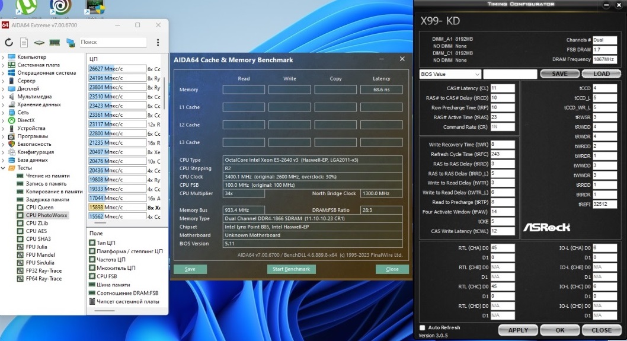Open Ubisoft Connect shortcut on the desktop
This screenshot has height=341, width=627.
tap(61, 7)
